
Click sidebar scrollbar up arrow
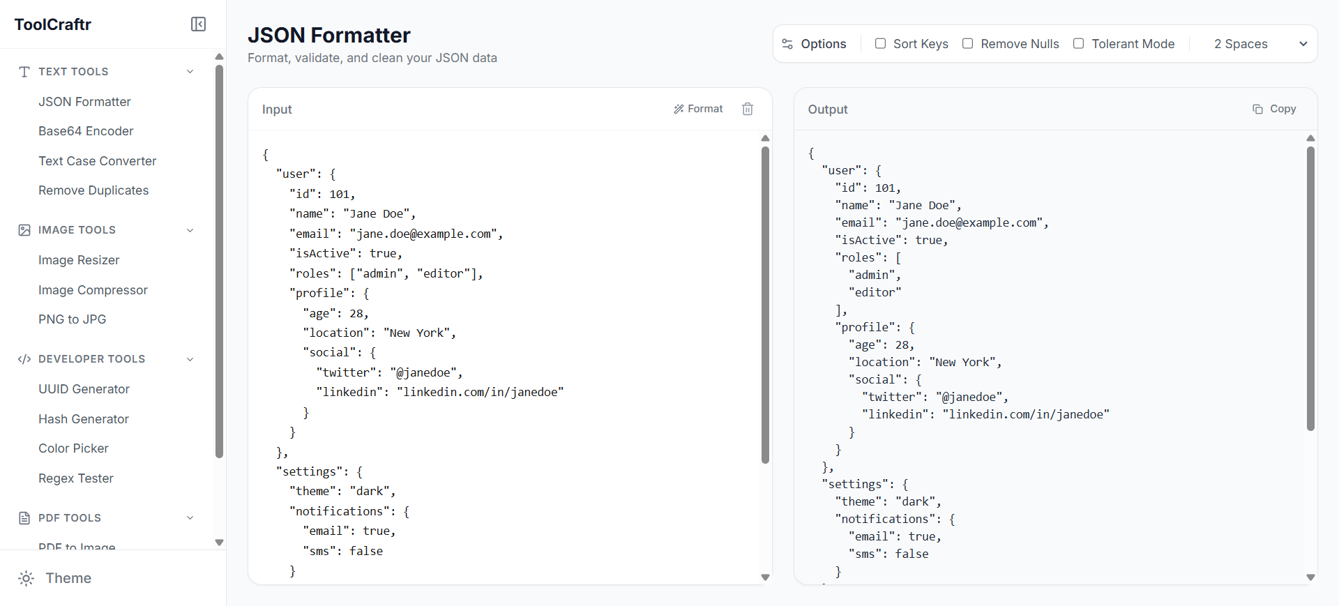(x=219, y=56)
